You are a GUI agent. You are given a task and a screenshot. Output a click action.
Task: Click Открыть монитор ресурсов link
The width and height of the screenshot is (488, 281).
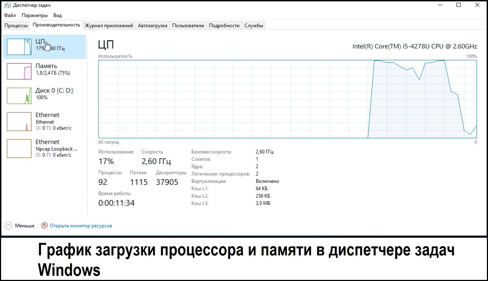pos(81,226)
